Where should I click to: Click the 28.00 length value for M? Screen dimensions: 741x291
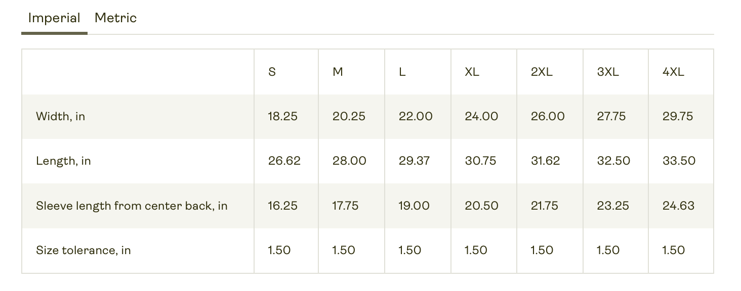[x=349, y=161]
